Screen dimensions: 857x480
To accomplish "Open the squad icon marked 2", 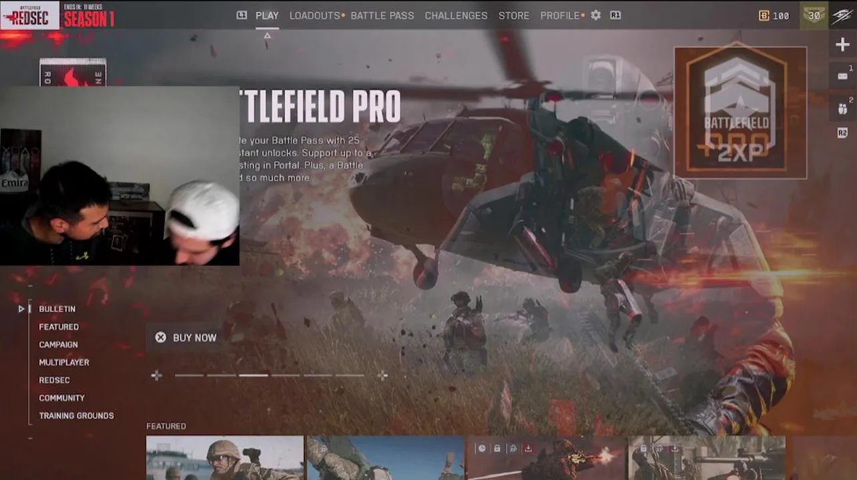I will click(842, 109).
